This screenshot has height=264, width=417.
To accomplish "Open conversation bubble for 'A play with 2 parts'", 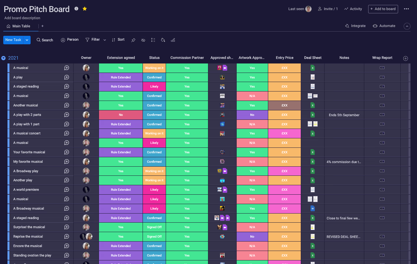I will [x=66, y=115].
